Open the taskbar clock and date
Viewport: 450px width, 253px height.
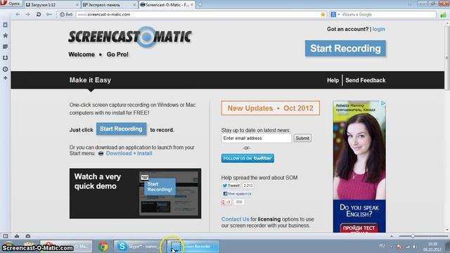tap(432, 247)
